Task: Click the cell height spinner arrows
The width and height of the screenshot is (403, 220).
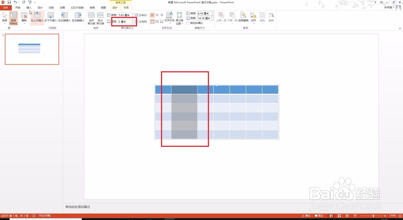Action: pos(133,15)
